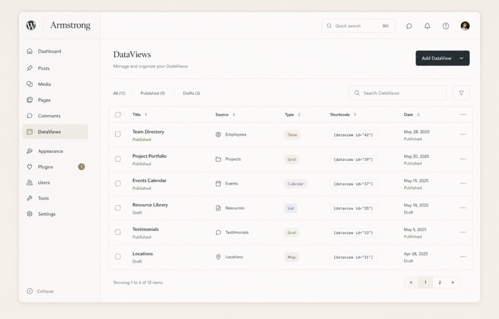Open the Locations title link
The image size is (499, 319).
(143, 253)
